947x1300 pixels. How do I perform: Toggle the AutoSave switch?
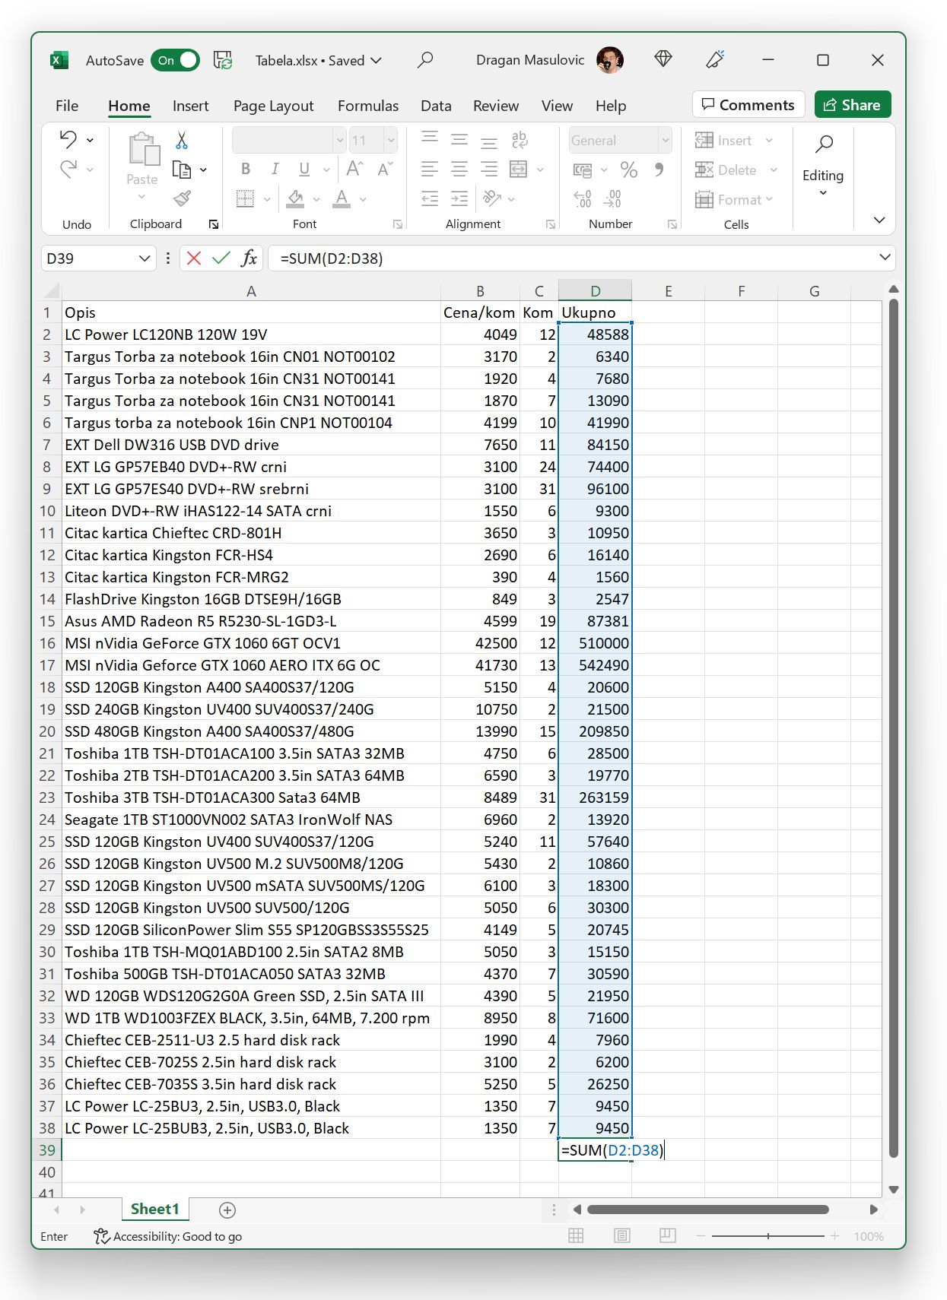(x=175, y=60)
